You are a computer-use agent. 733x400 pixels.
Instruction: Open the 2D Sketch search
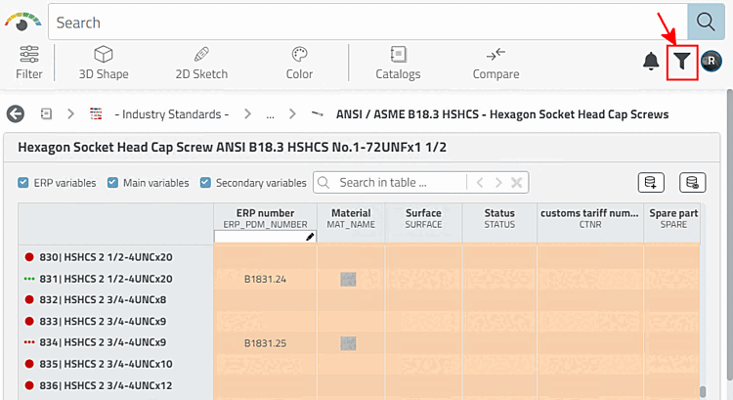[x=201, y=62]
